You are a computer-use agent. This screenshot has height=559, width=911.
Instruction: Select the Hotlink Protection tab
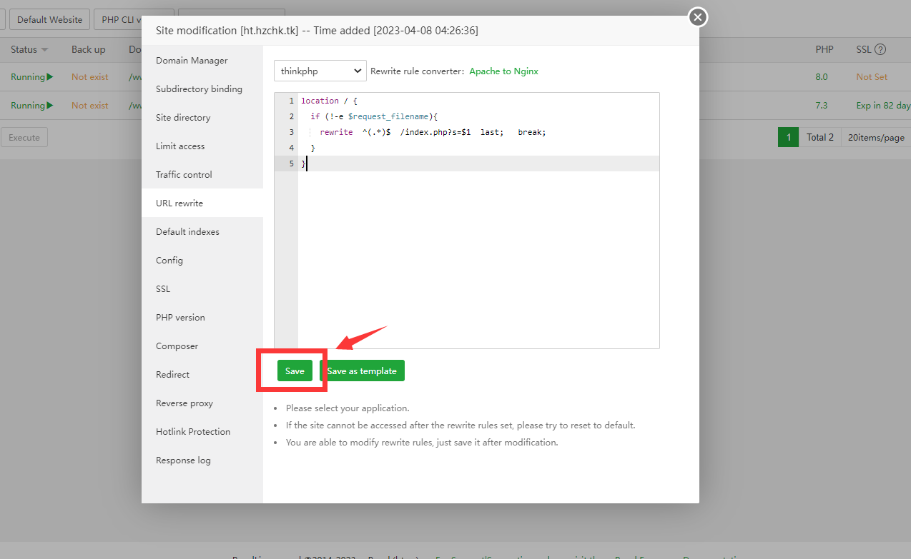tap(193, 432)
